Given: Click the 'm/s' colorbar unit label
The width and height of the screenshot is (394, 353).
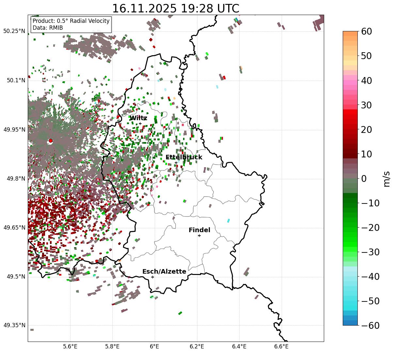Looking at the screenshot, I should pos(386,178).
